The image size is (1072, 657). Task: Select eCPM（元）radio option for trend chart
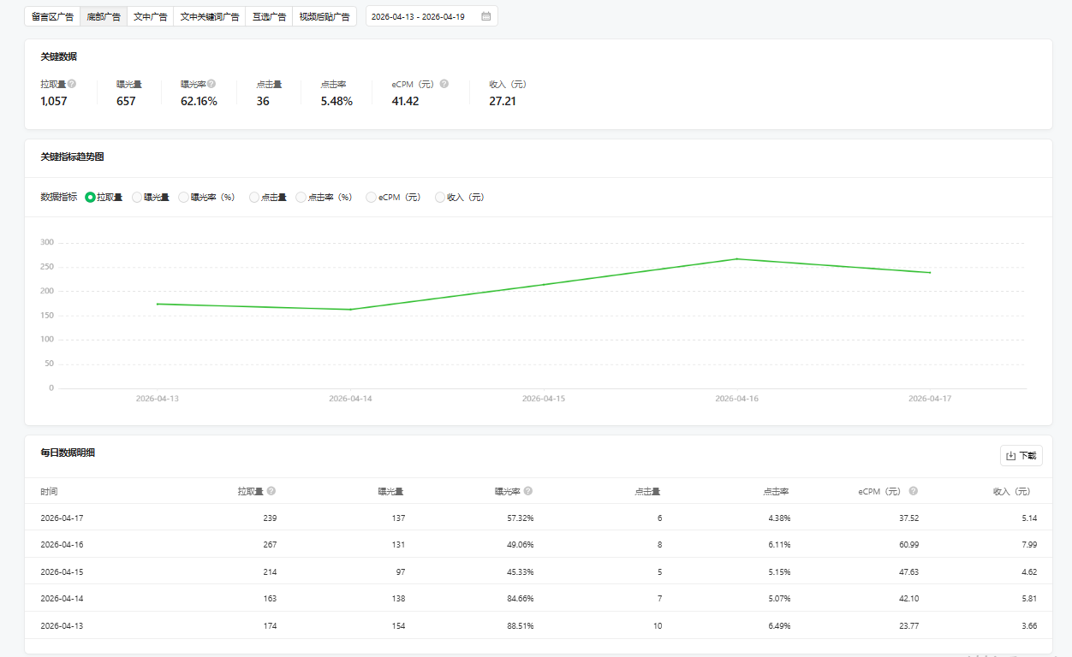click(x=371, y=198)
